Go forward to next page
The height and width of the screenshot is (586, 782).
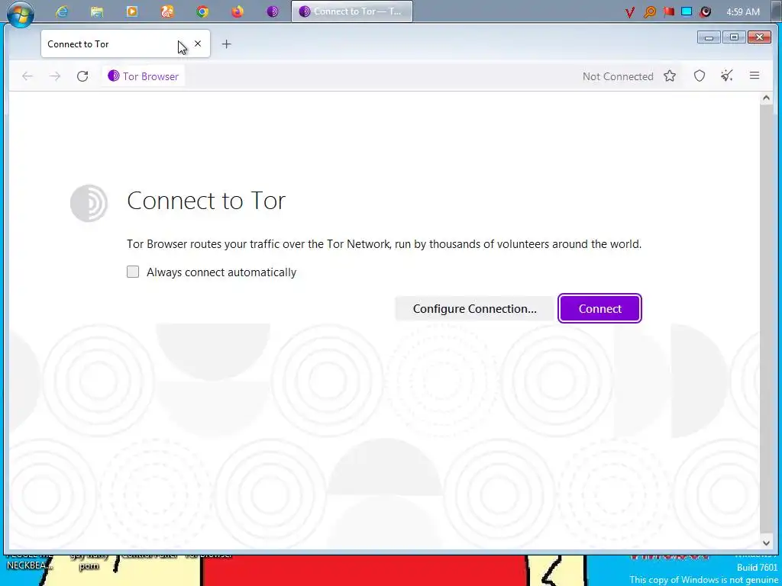(55, 76)
